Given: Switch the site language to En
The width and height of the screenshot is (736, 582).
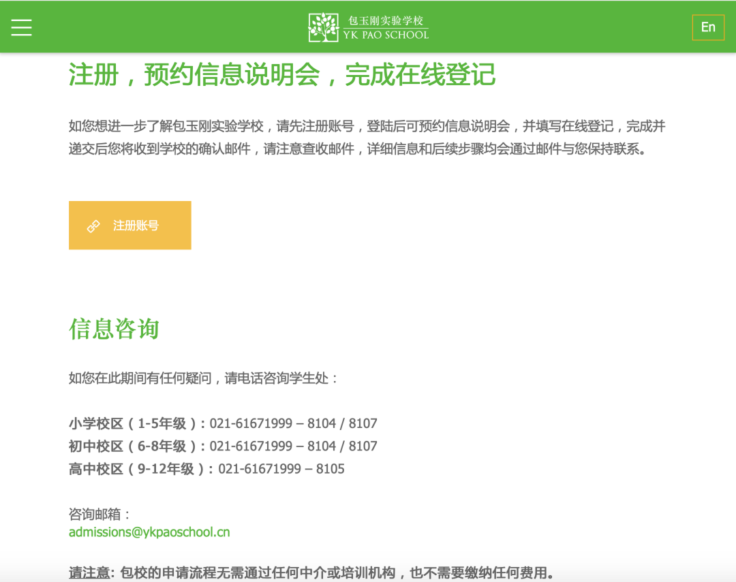Looking at the screenshot, I should point(708,27).
